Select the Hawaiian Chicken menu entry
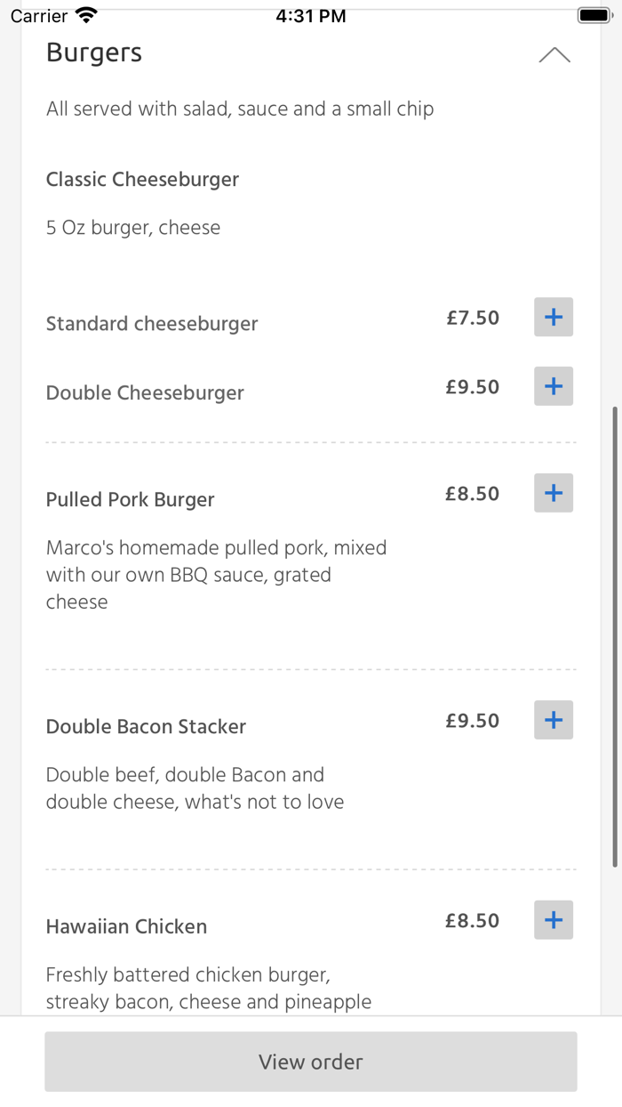The image size is (622, 1107). coord(126,926)
